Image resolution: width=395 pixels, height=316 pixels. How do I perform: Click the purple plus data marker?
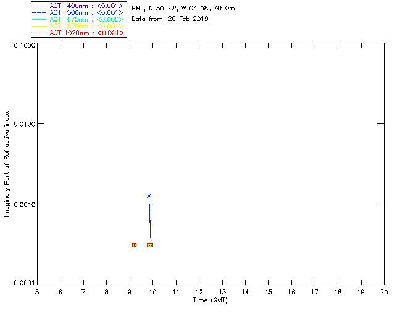pyautogui.click(x=149, y=202)
